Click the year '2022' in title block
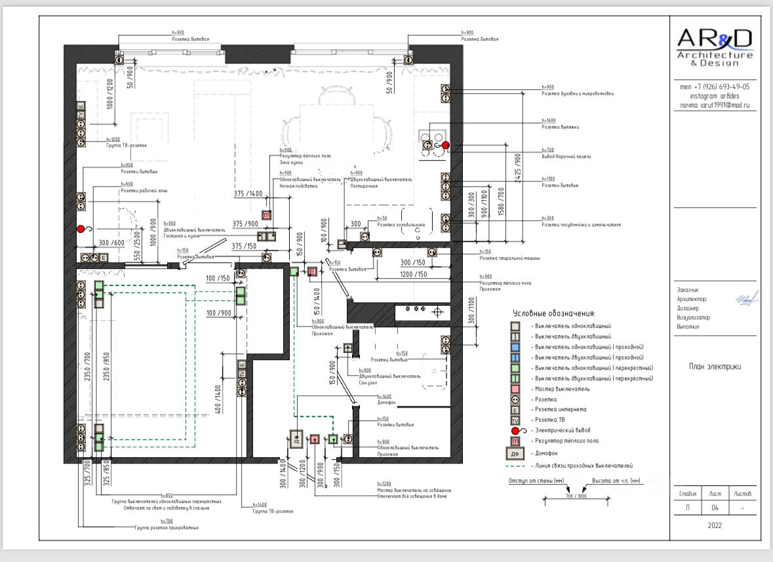 coord(715,525)
